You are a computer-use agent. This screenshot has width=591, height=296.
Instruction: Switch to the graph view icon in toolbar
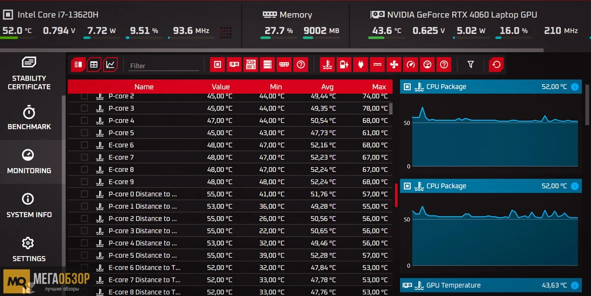110,65
